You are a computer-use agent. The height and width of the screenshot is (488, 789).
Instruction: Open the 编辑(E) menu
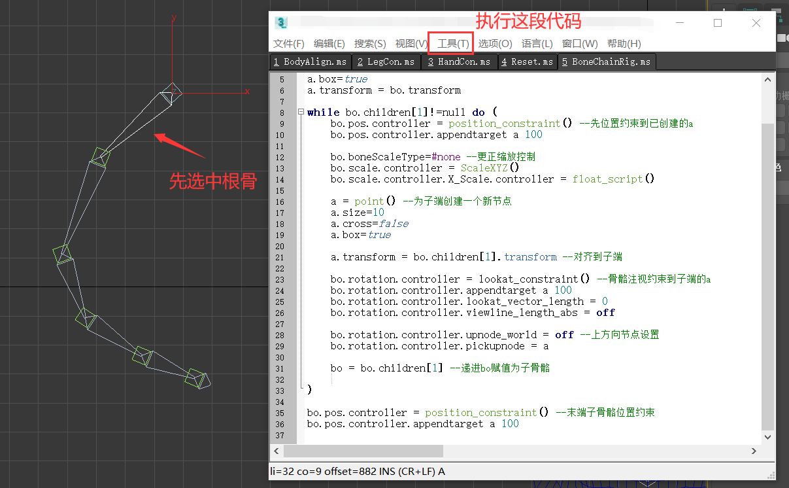coord(329,44)
